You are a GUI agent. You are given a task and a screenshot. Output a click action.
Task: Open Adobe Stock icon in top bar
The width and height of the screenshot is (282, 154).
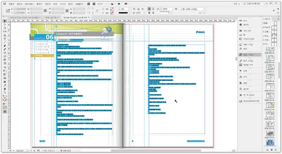[x=94, y=4]
